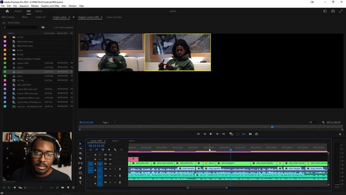Step back one frame in Program monitor
This screenshot has width=346, height=195.
click(205, 134)
